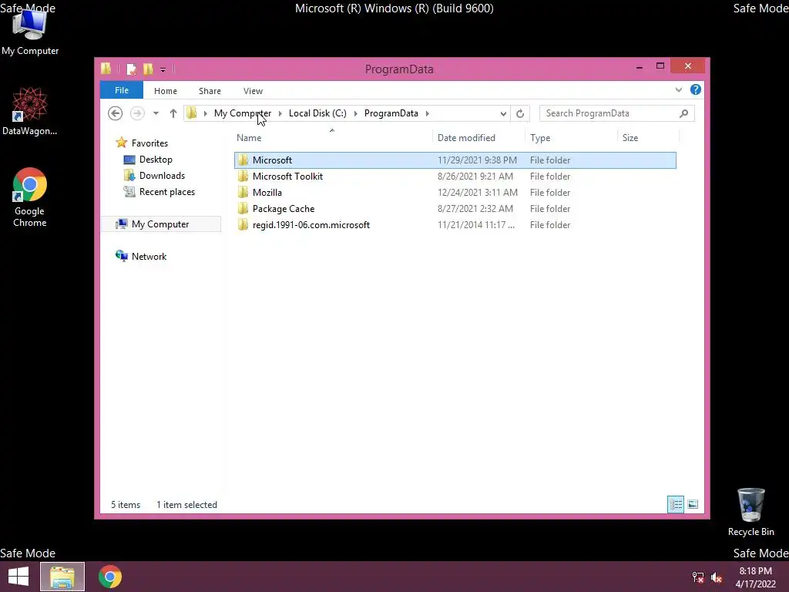Click the Package Cache folder icon
This screenshot has height=592, width=789.
pyautogui.click(x=243, y=208)
